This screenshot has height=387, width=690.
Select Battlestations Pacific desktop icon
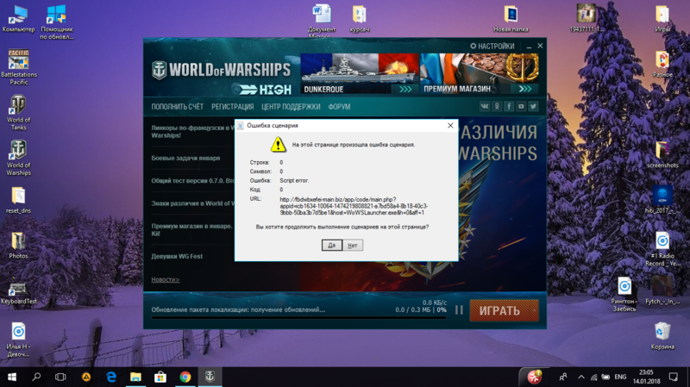coord(18,67)
